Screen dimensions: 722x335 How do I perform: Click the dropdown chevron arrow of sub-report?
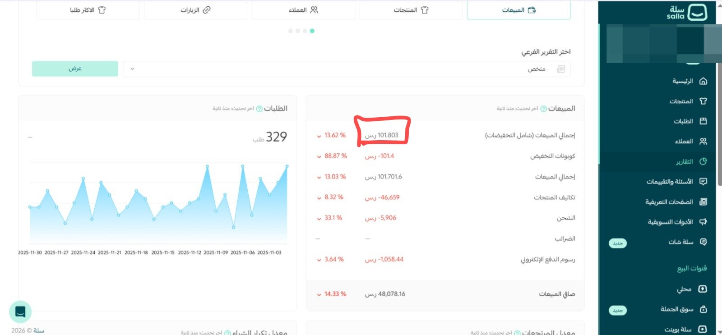[132, 69]
